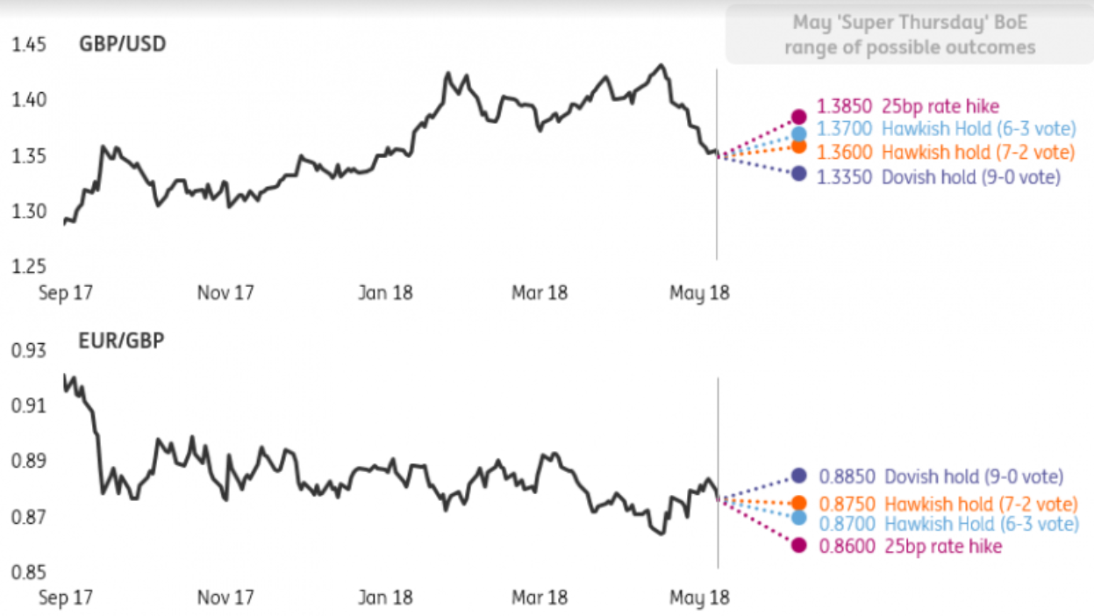This screenshot has height=616, width=1094.
Task: Click the GBP/USD chart title
Action: pyautogui.click(x=121, y=43)
